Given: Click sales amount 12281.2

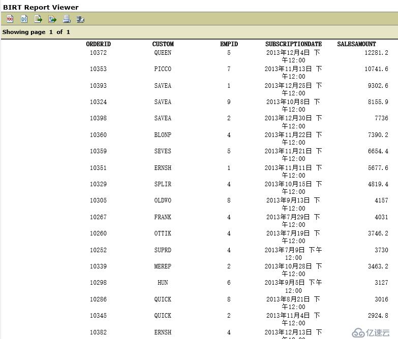Looking at the screenshot, I should (x=377, y=53).
